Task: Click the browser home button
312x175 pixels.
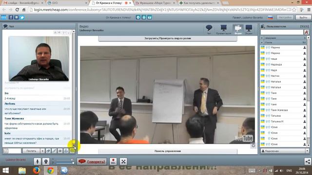Action: [24, 10]
